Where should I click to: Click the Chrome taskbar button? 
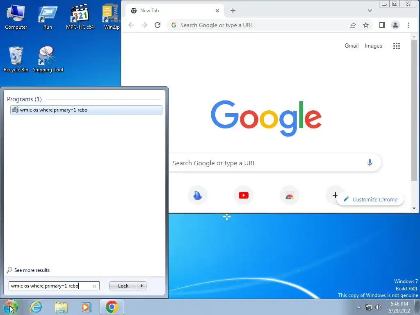coord(112,307)
